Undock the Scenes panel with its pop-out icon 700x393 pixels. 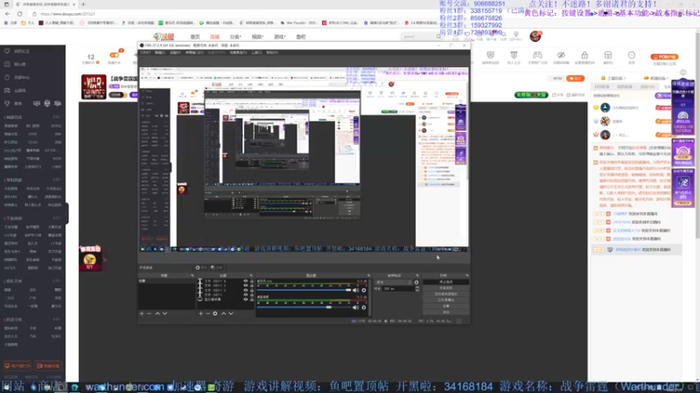coord(192,275)
